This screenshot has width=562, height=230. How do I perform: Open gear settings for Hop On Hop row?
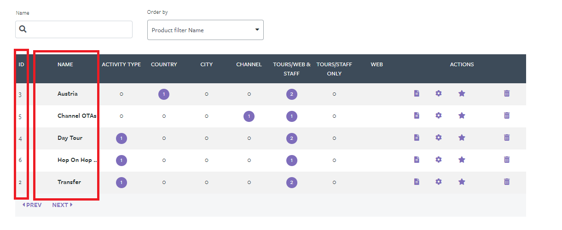click(439, 160)
